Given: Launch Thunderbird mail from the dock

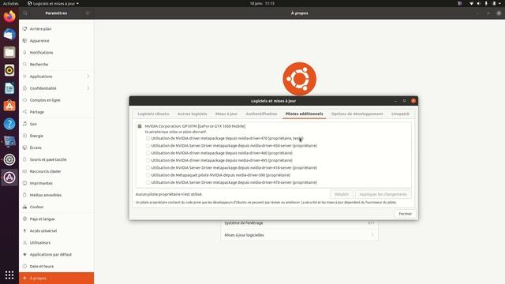Looking at the screenshot, I should click(x=9, y=34).
